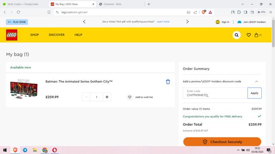The image size is (275, 154).
Task: Decrease quantity with minus button
Action: (86, 97)
